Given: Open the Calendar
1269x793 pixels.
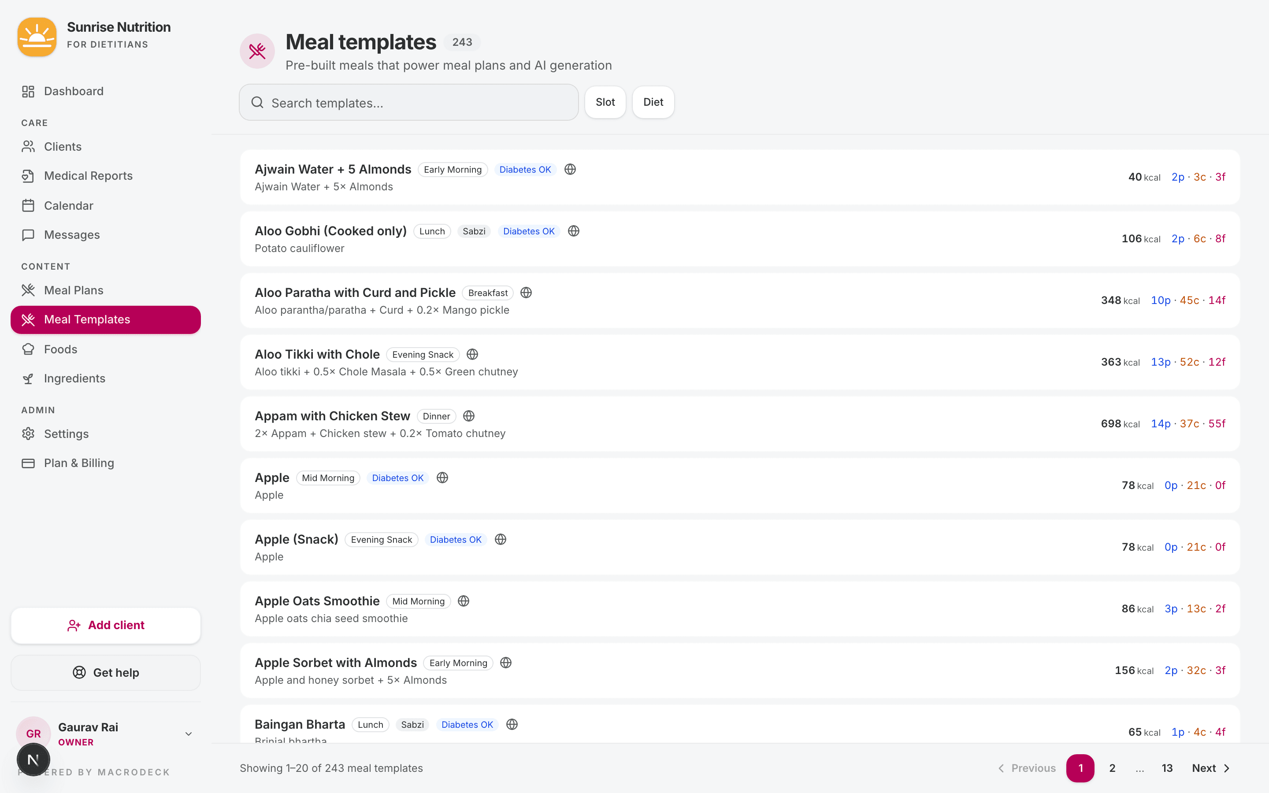Looking at the screenshot, I should (68, 205).
